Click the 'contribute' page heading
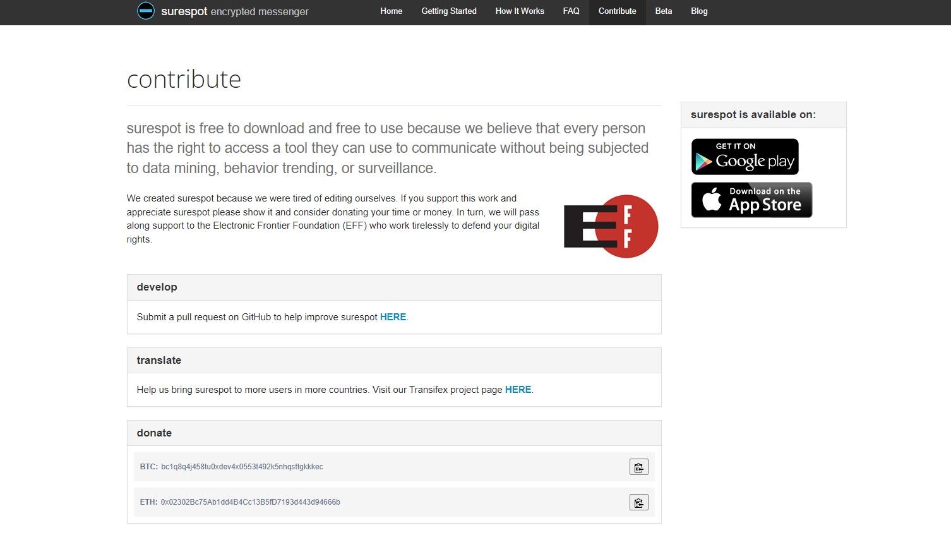The height and width of the screenshot is (535, 951). [x=184, y=80]
